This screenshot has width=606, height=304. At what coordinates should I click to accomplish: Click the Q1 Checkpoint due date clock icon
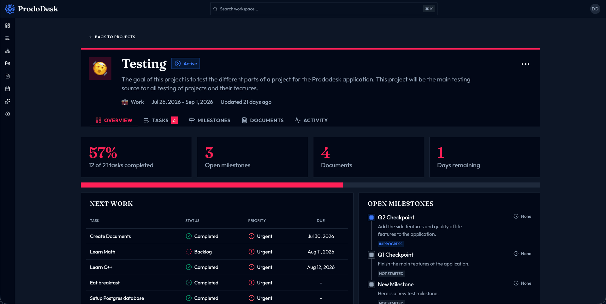point(516,253)
